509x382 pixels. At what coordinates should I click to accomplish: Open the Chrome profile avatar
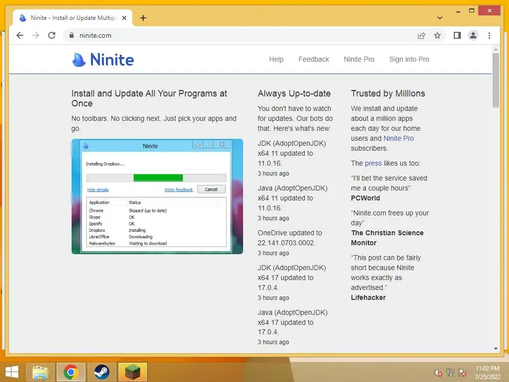click(473, 35)
